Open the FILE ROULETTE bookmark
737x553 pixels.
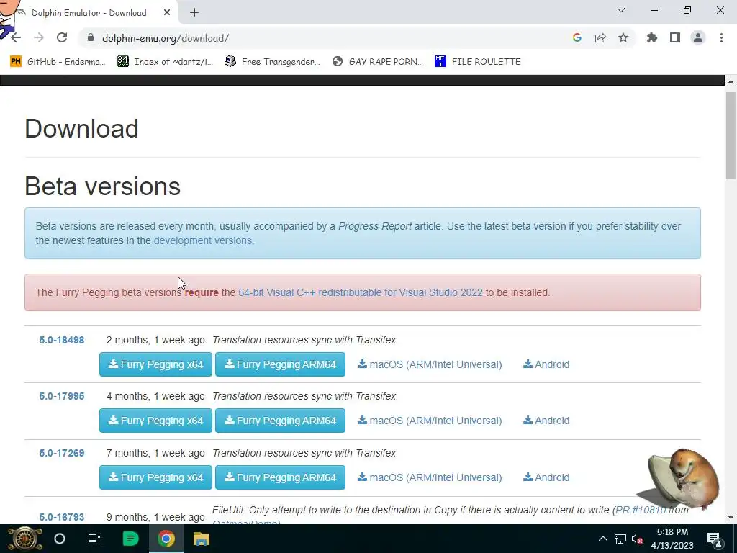tap(478, 62)
